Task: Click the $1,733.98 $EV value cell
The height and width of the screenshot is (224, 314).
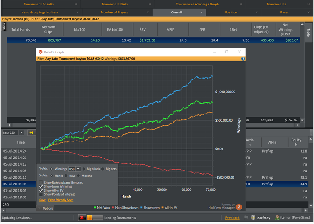Action: click(147, 40)
